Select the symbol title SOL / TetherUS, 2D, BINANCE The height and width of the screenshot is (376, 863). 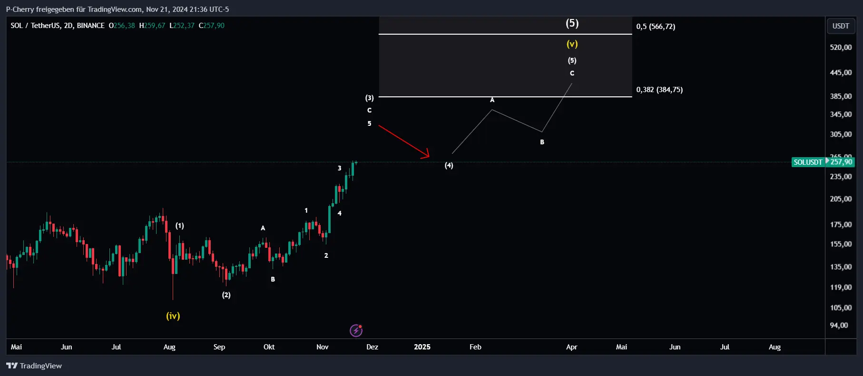58,26
